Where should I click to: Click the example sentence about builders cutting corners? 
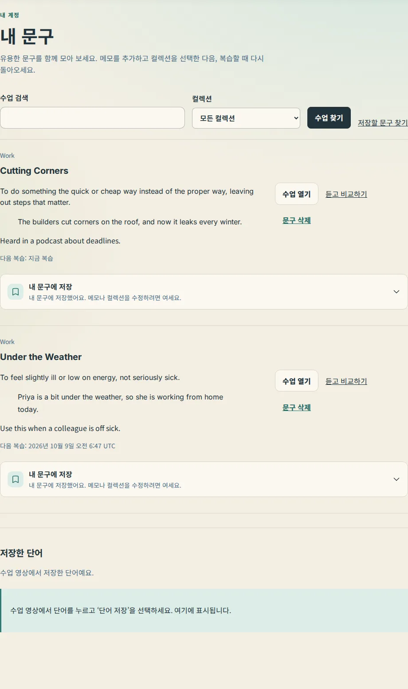tap(130, 222)
